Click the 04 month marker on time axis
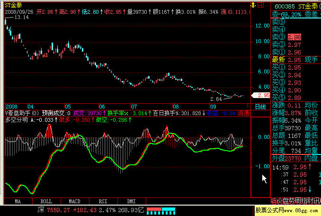Viewport: 321px width, 216px height. 30,107
